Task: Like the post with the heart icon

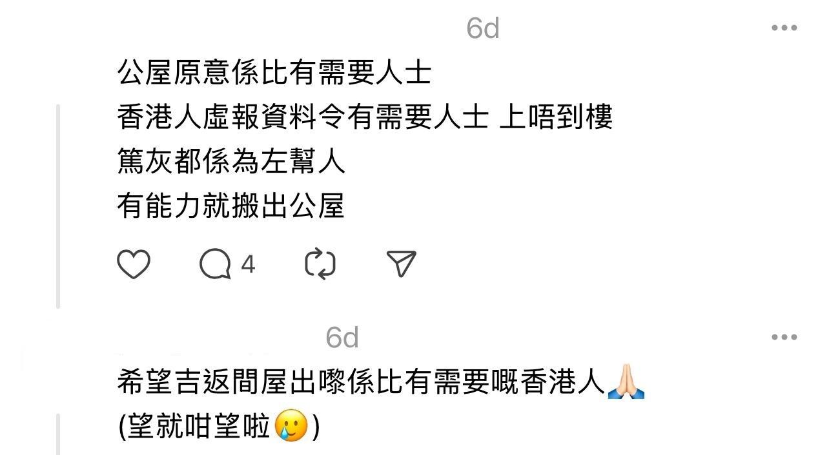Action: 134,264
